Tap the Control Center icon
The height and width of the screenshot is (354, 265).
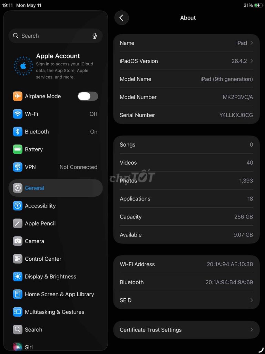[18, 259]
